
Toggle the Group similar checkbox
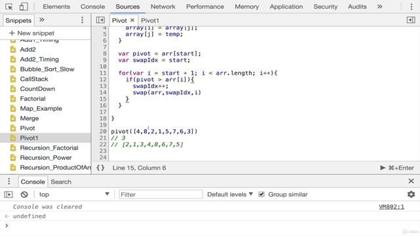point(261,194)
